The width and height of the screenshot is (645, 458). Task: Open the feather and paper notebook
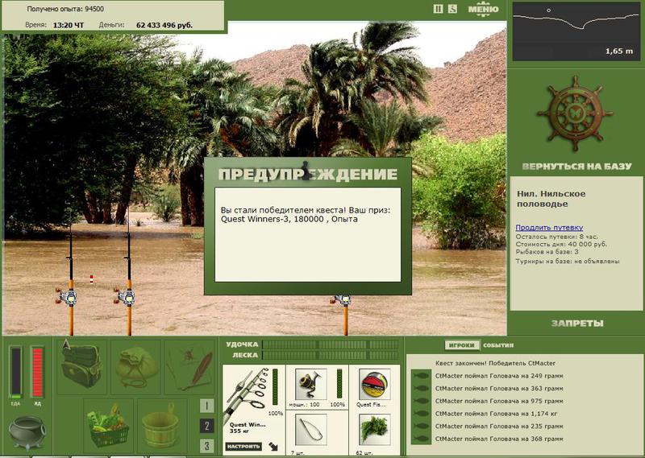(189, 366)
